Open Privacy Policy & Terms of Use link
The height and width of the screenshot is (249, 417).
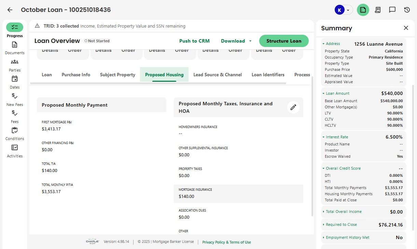(226, 242)
